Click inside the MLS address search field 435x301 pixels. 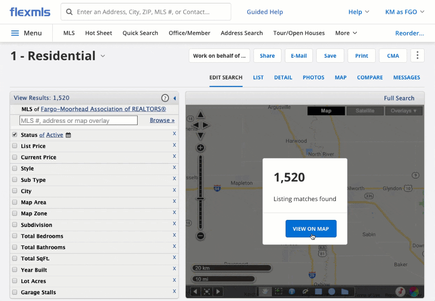click(x=78, y=120)
